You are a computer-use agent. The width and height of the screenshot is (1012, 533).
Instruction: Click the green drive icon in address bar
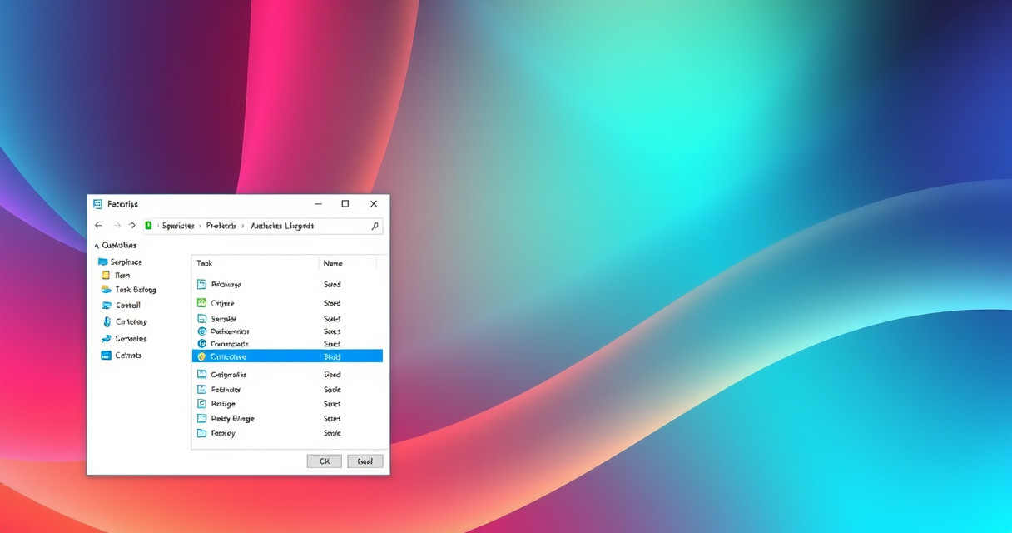pos(149,226)
